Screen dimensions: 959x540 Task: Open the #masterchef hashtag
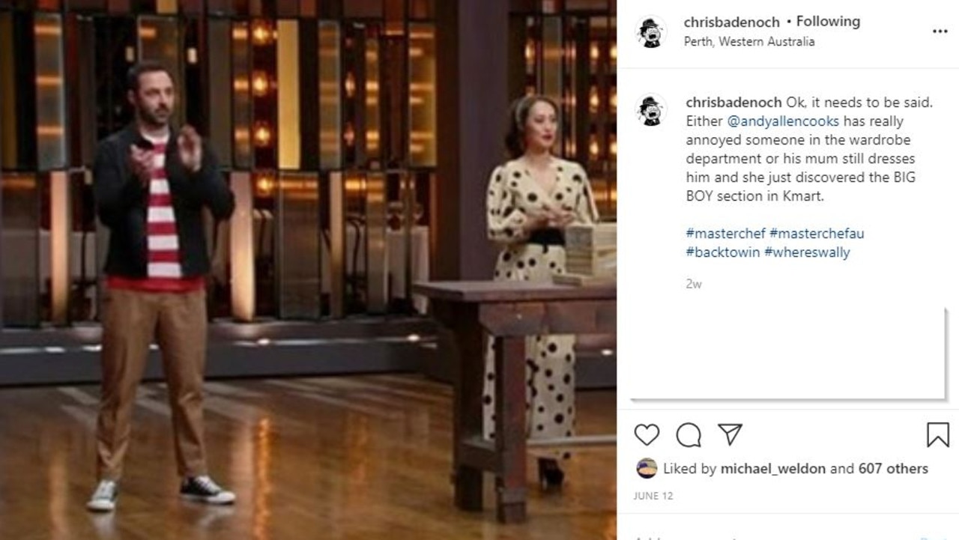tap(726, 234)
